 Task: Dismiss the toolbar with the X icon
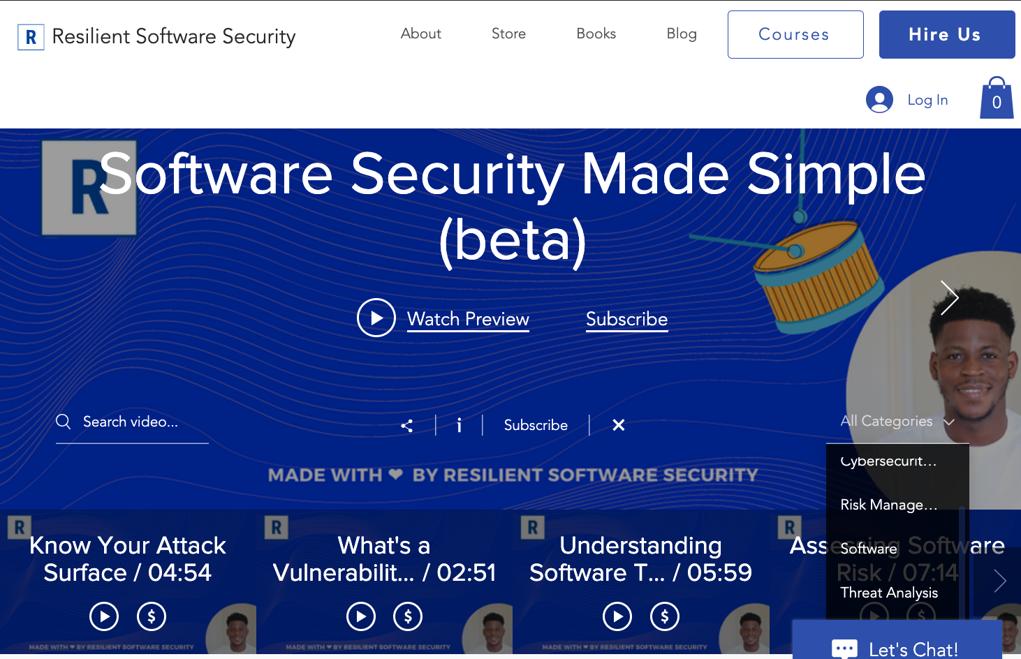[617, 424]
